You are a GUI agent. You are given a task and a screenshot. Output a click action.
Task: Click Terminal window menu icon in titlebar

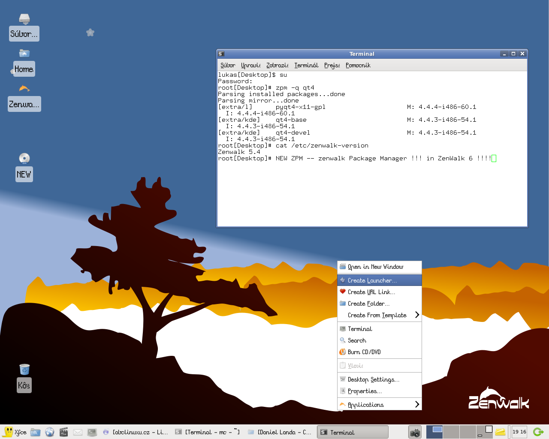(x=221, y=54)
